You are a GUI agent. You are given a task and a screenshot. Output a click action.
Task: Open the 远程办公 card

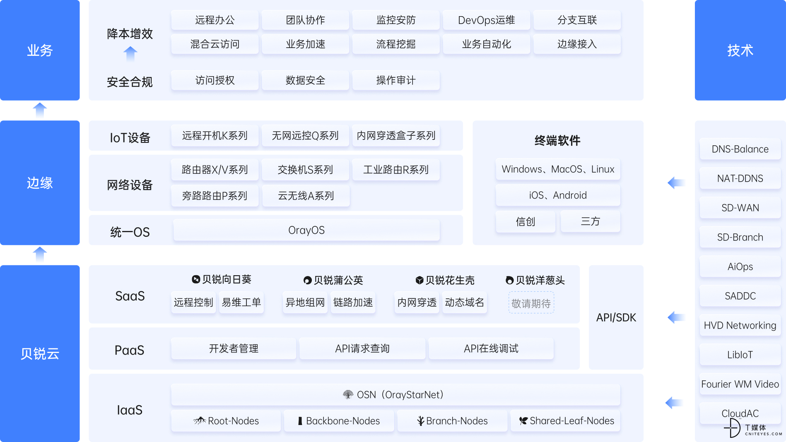[x=215, y=20]
